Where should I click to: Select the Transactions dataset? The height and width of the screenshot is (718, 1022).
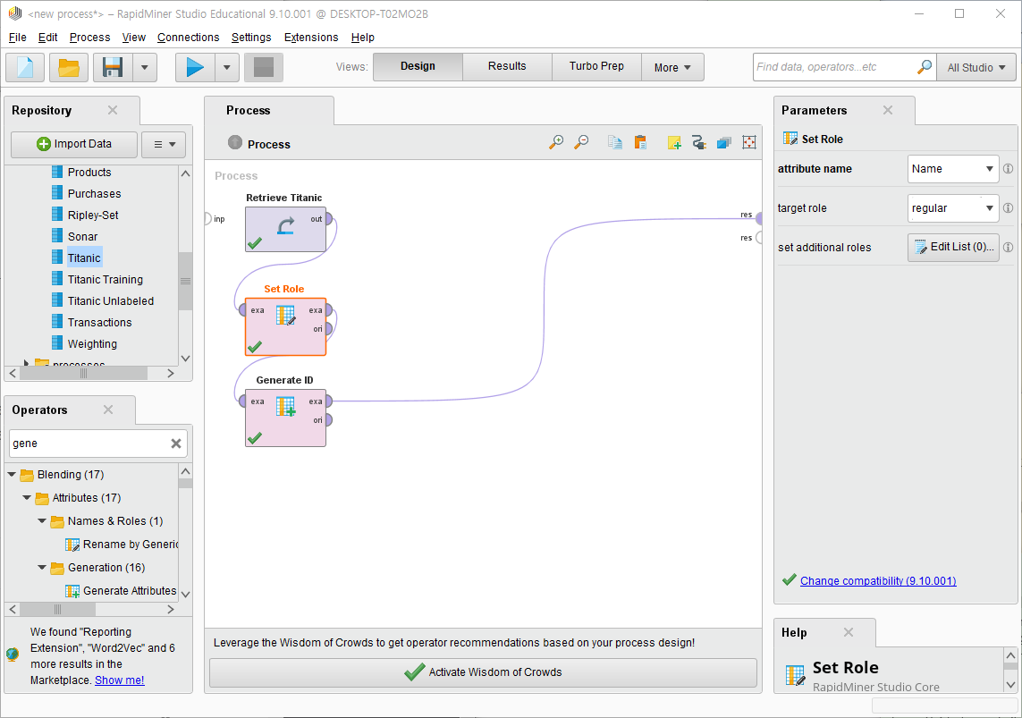coord(99,323)
